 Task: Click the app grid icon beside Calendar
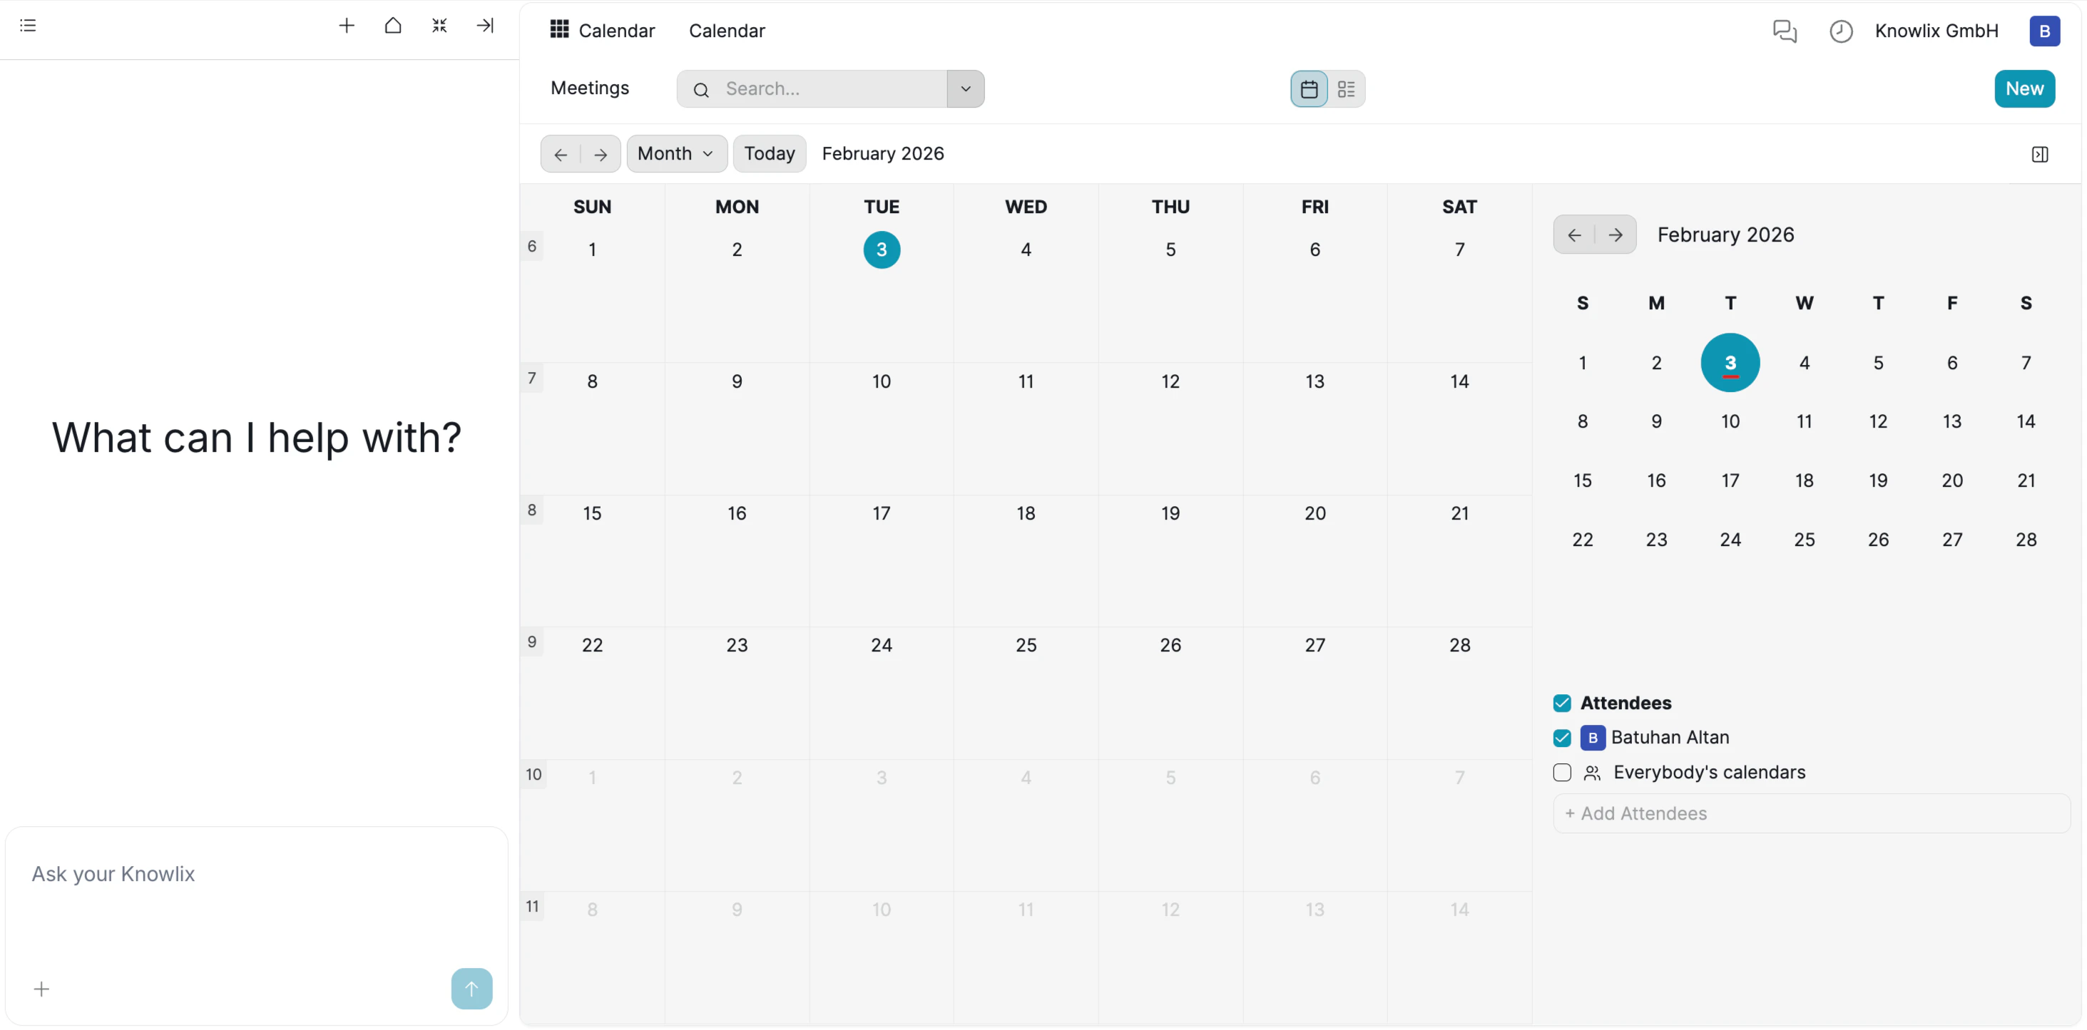pos(559,30)
